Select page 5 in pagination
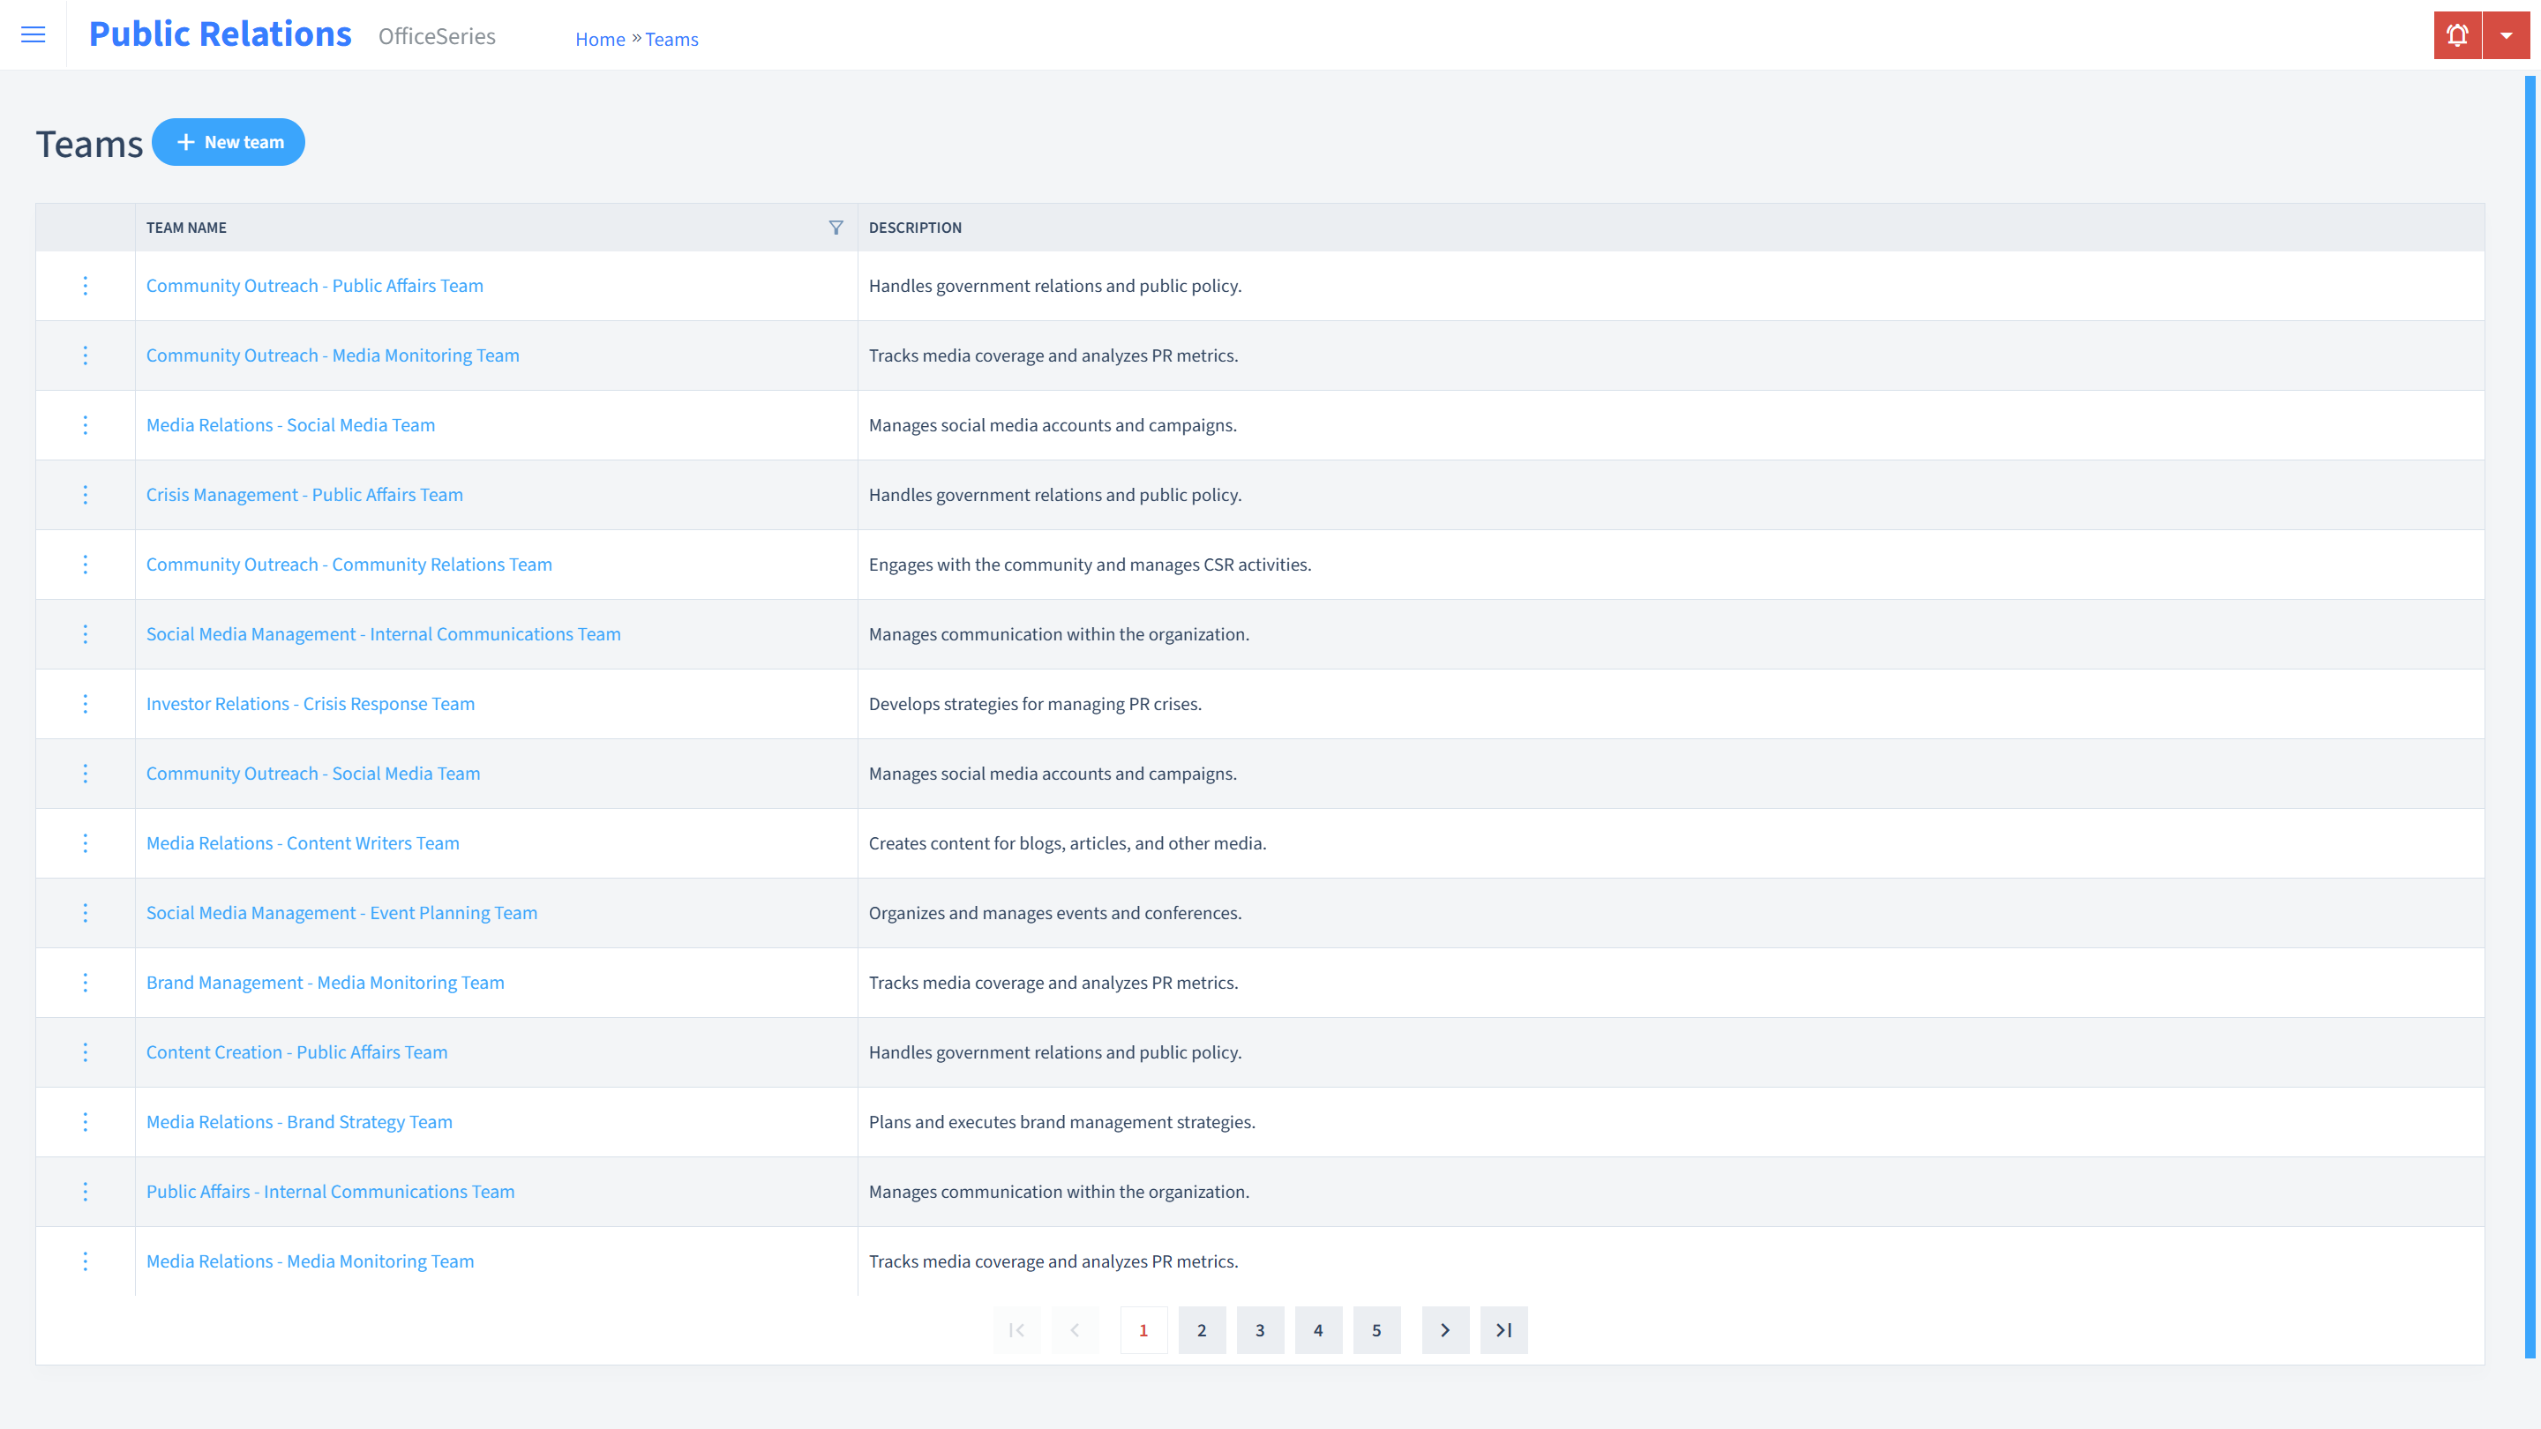The image size is (2541, 1429). (x=1377, y=1329)
